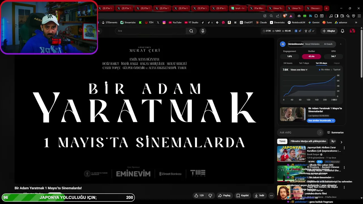363x204 pixels.
Task: Select the 1st 7 days time range
Action: coord(304,63)
